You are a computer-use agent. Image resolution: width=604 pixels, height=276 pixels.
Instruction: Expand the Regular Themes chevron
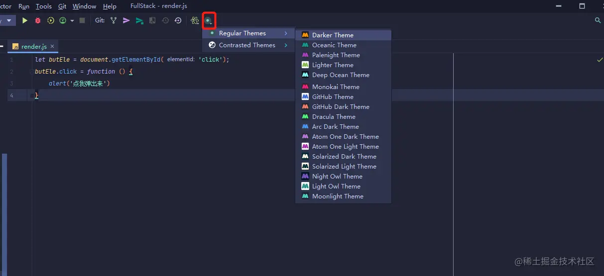pyautogui.click(x=286, y=33)
